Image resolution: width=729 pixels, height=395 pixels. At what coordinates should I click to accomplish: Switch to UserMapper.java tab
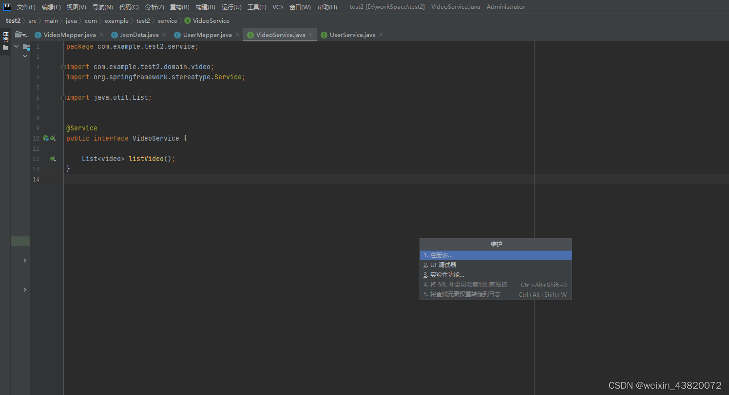[208, 35]
